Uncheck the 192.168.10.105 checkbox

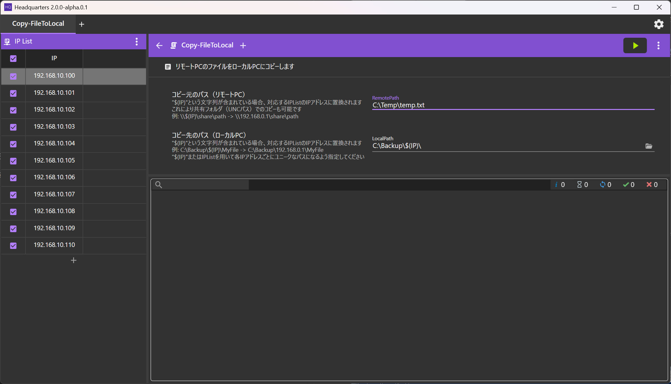13,161
